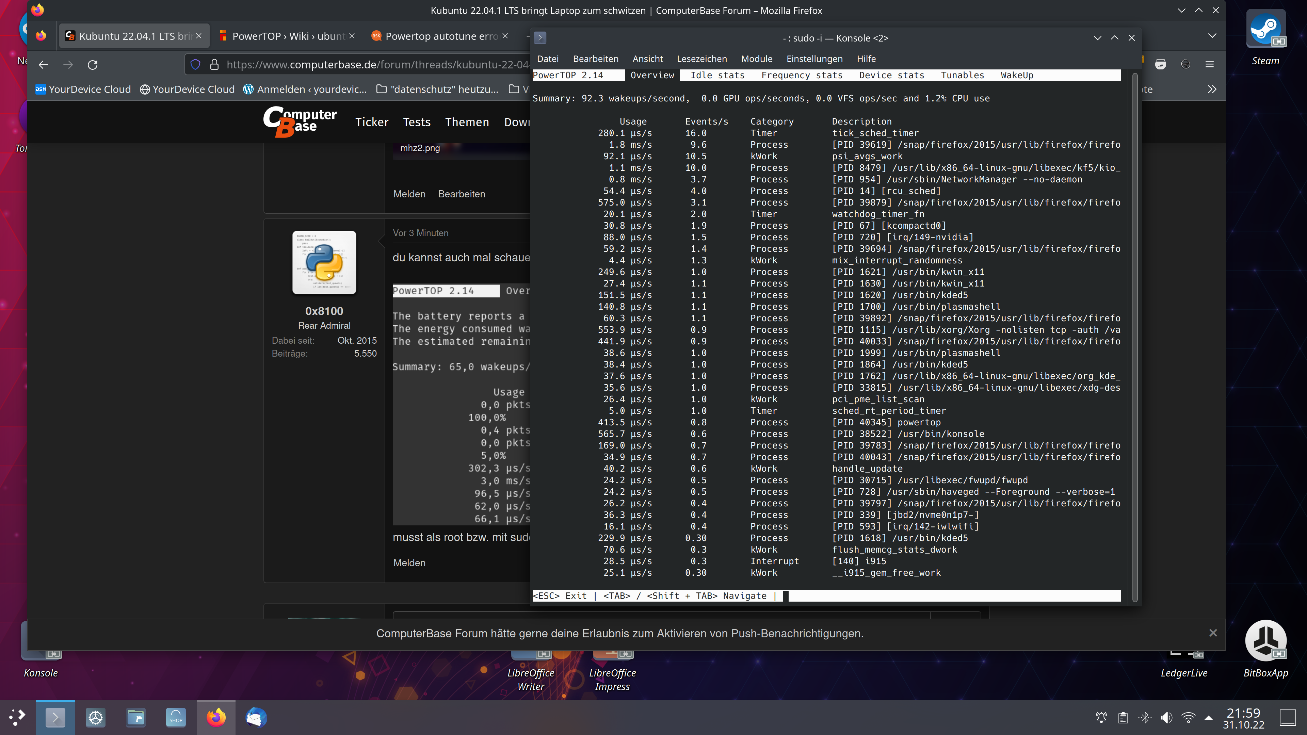1307x735 pixels.
Task: Expand the hidden system tray icons arrow
Action: (x=1209, y=718)
